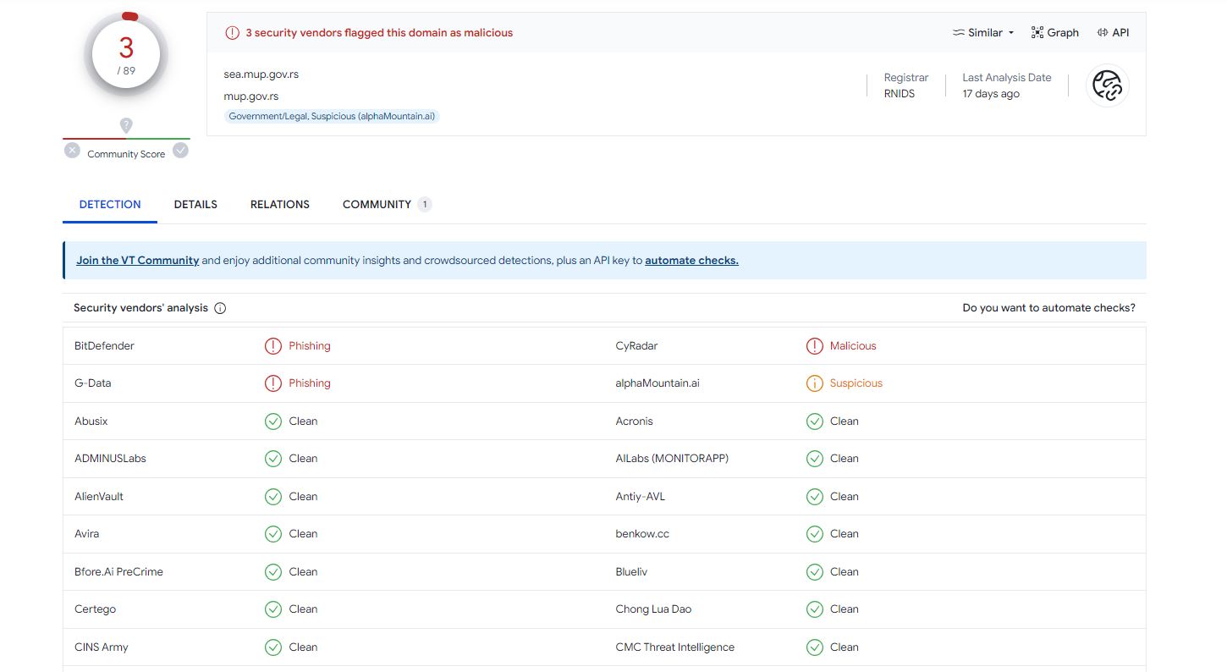Open the API link
Viewport: 1227px width, 672px height.
[1113, 33]
